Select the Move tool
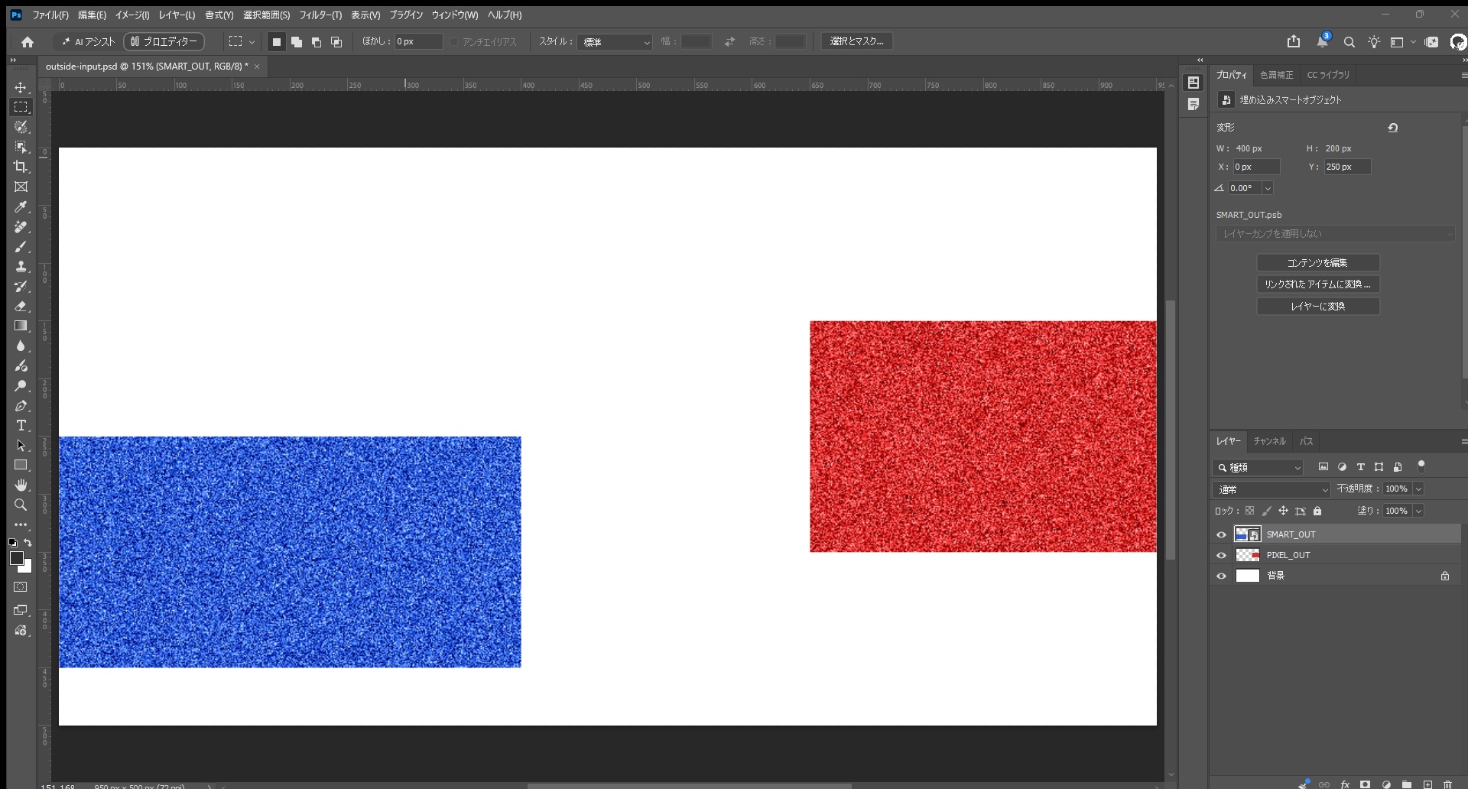 coord(21,87)
